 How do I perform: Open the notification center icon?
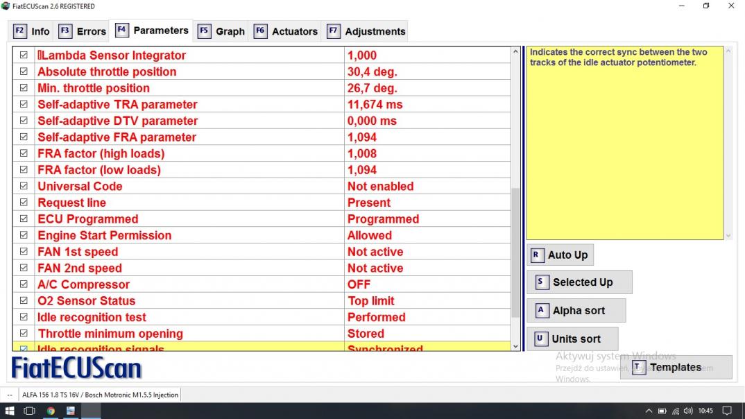[727, 411]
